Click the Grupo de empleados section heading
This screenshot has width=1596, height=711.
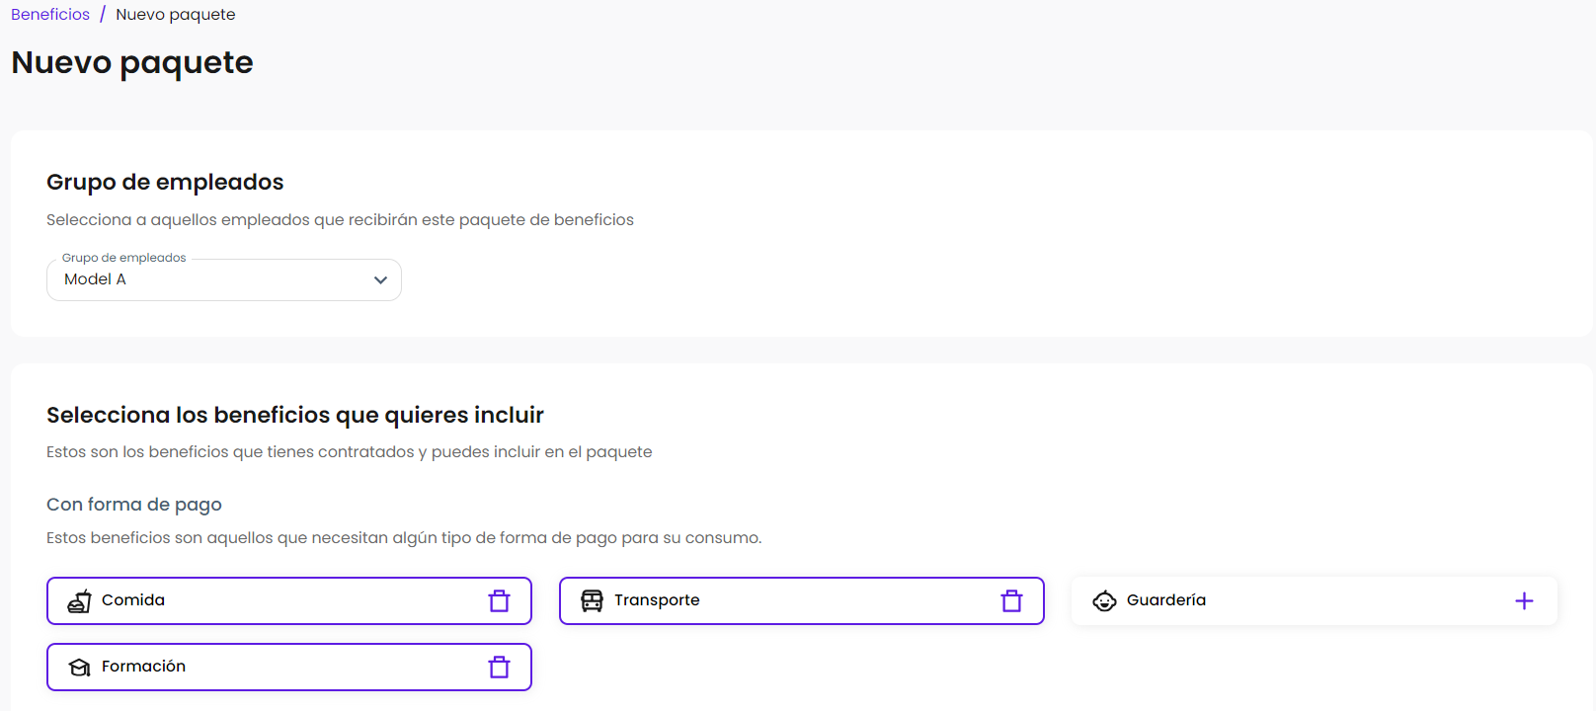click(x=165, y=183)
